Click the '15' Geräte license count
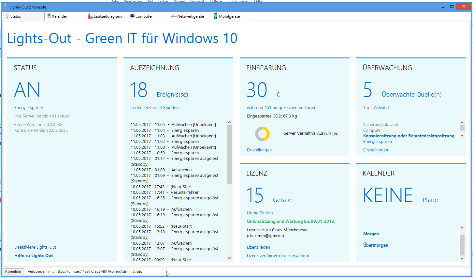This screenshot has height=278, width=473. tap(255, 195)
